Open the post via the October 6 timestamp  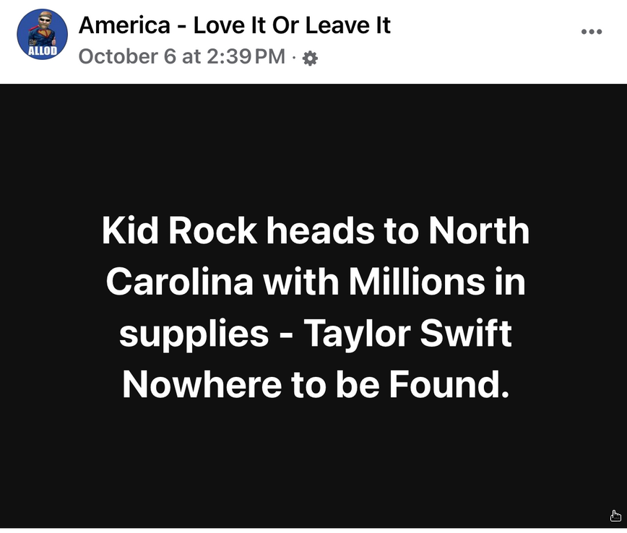point(182,56)
